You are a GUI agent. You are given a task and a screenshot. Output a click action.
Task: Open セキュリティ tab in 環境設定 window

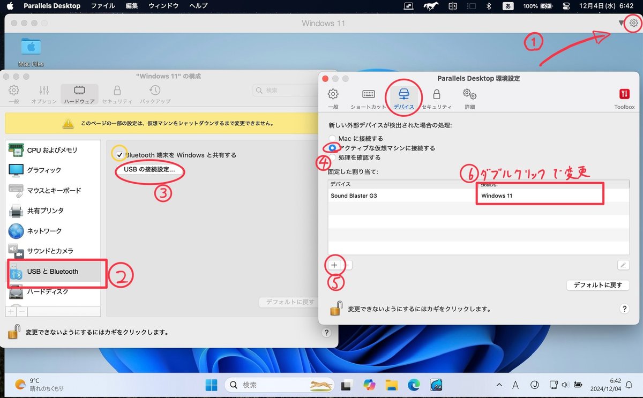coord(437,99)
